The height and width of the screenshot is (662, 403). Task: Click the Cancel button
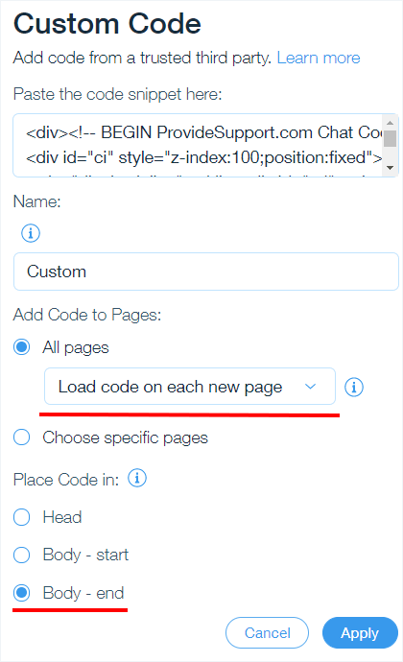click(x=267, y=632)
